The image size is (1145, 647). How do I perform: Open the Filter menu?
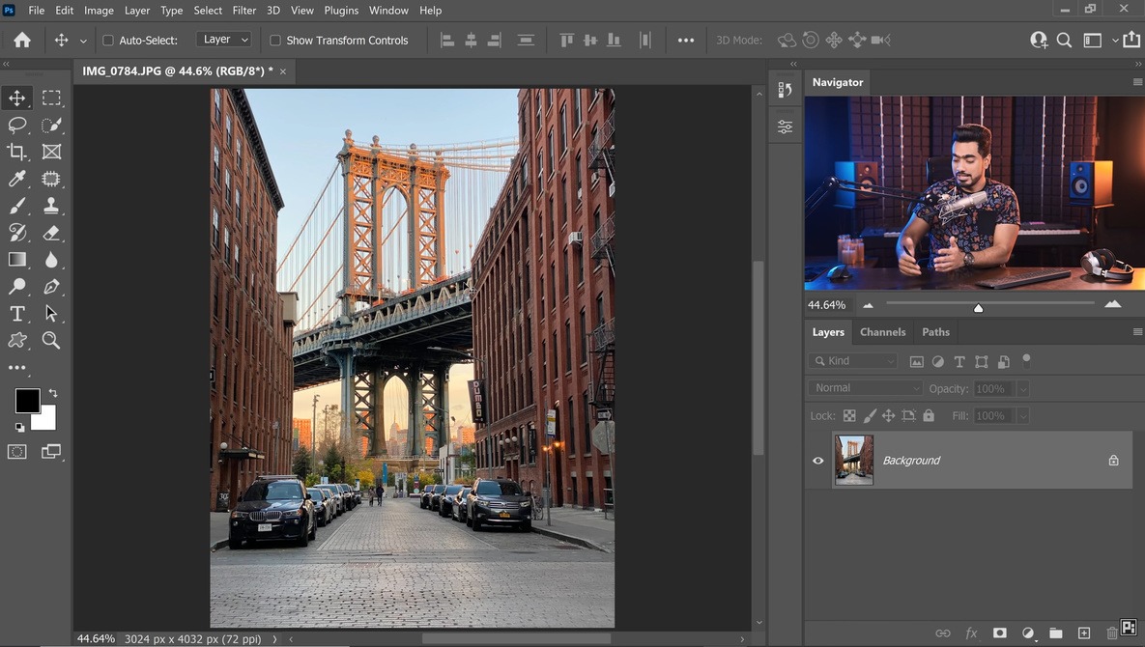(243, 10)
